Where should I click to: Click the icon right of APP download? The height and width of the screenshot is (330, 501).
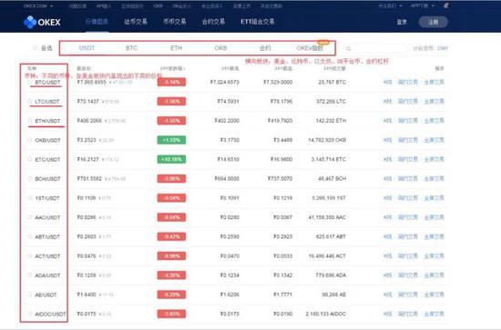[445, 5]
